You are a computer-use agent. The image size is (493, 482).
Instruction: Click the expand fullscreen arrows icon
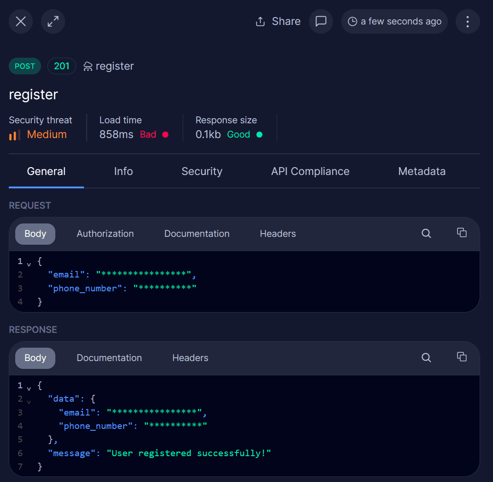tap(53, 21)
